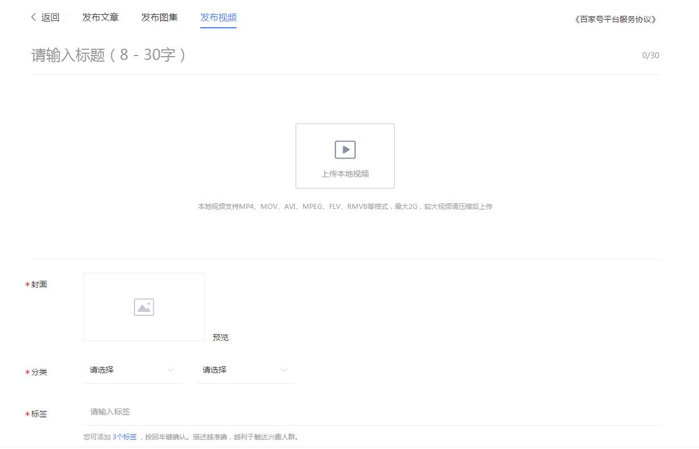Open the 上传本地视频 upload area
The width and height of the screenshot is (699, 449).
tap(345, 156)
